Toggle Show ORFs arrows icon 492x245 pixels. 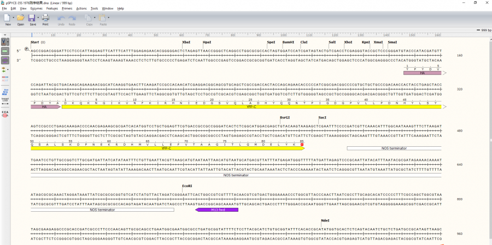point(4,69)
